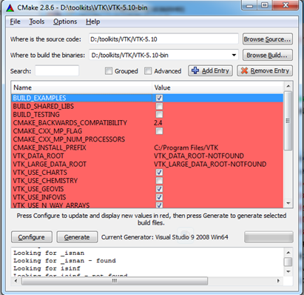Click the variable list vertical scrollbar thumb
This screenshot has width=304, height=295.
tap(288, 121)
